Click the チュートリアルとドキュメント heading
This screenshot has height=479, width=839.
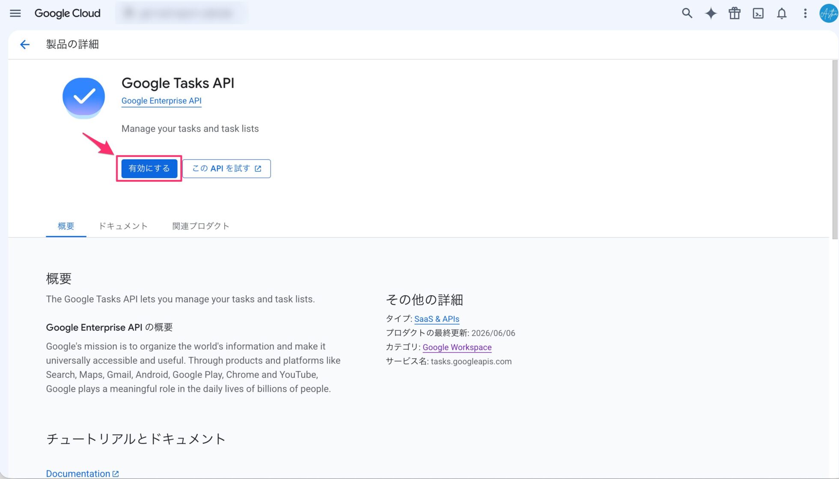pyautogui.click(x=136, y=439)
